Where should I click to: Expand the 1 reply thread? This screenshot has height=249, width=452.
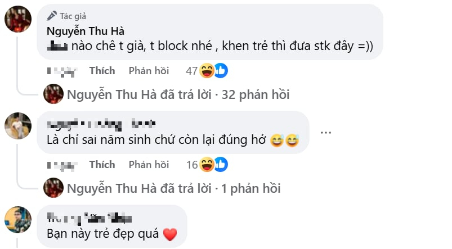click(173, 188)
